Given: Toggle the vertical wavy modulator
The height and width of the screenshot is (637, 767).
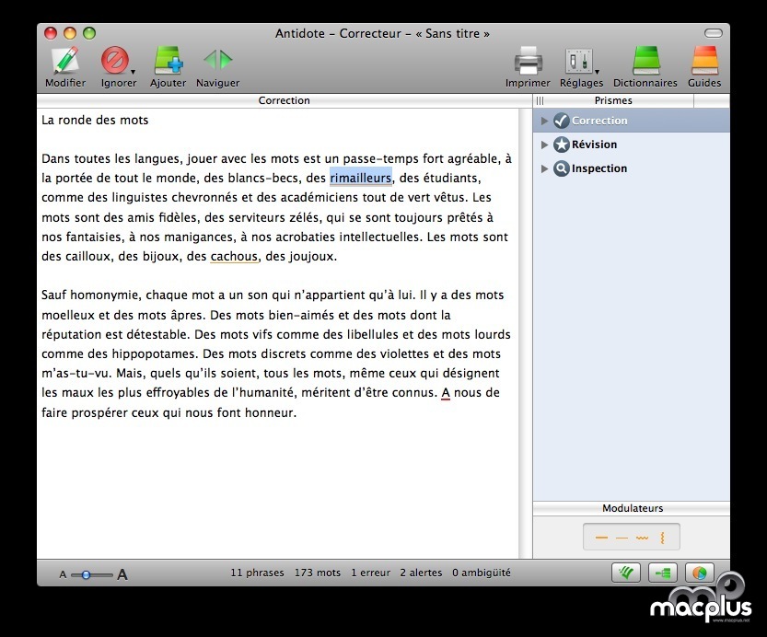Looking at the screenshot, I should click(x=662, y=538).
